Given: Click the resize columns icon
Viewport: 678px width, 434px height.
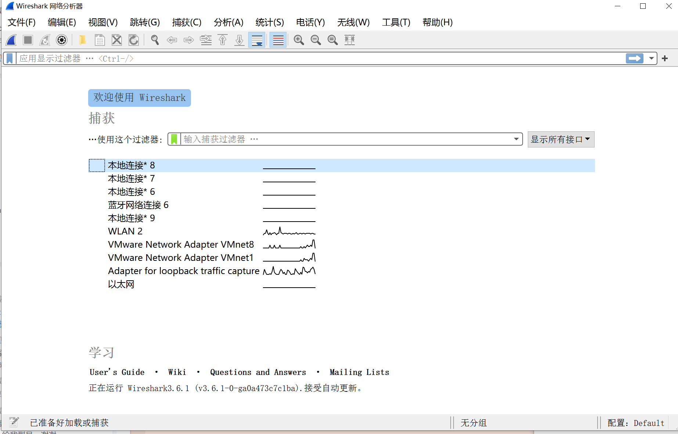Looking at the screenshot, I should coord(349,40).
